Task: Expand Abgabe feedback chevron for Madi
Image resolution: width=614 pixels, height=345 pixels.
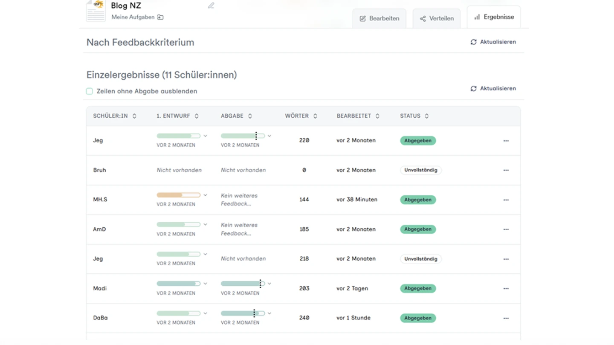Action: click(x=269, y=284)
